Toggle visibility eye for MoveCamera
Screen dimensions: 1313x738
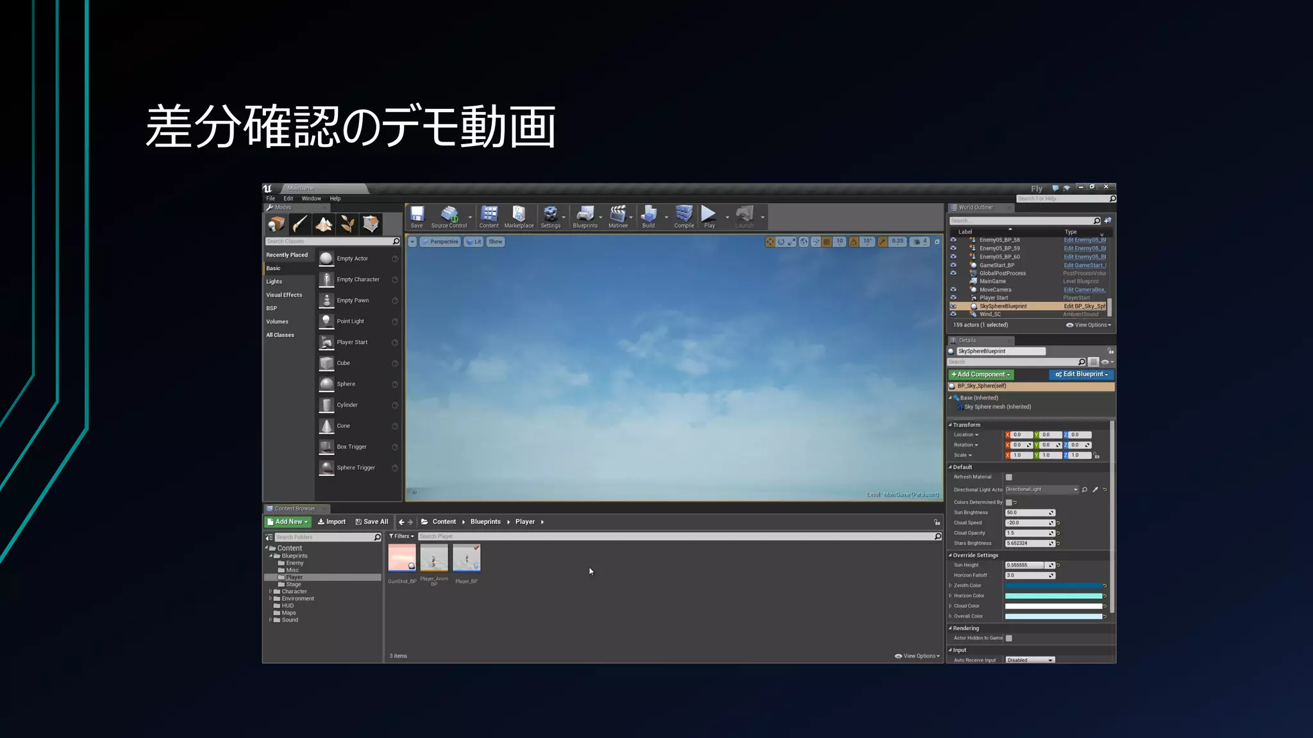click(x=953, y=290)
